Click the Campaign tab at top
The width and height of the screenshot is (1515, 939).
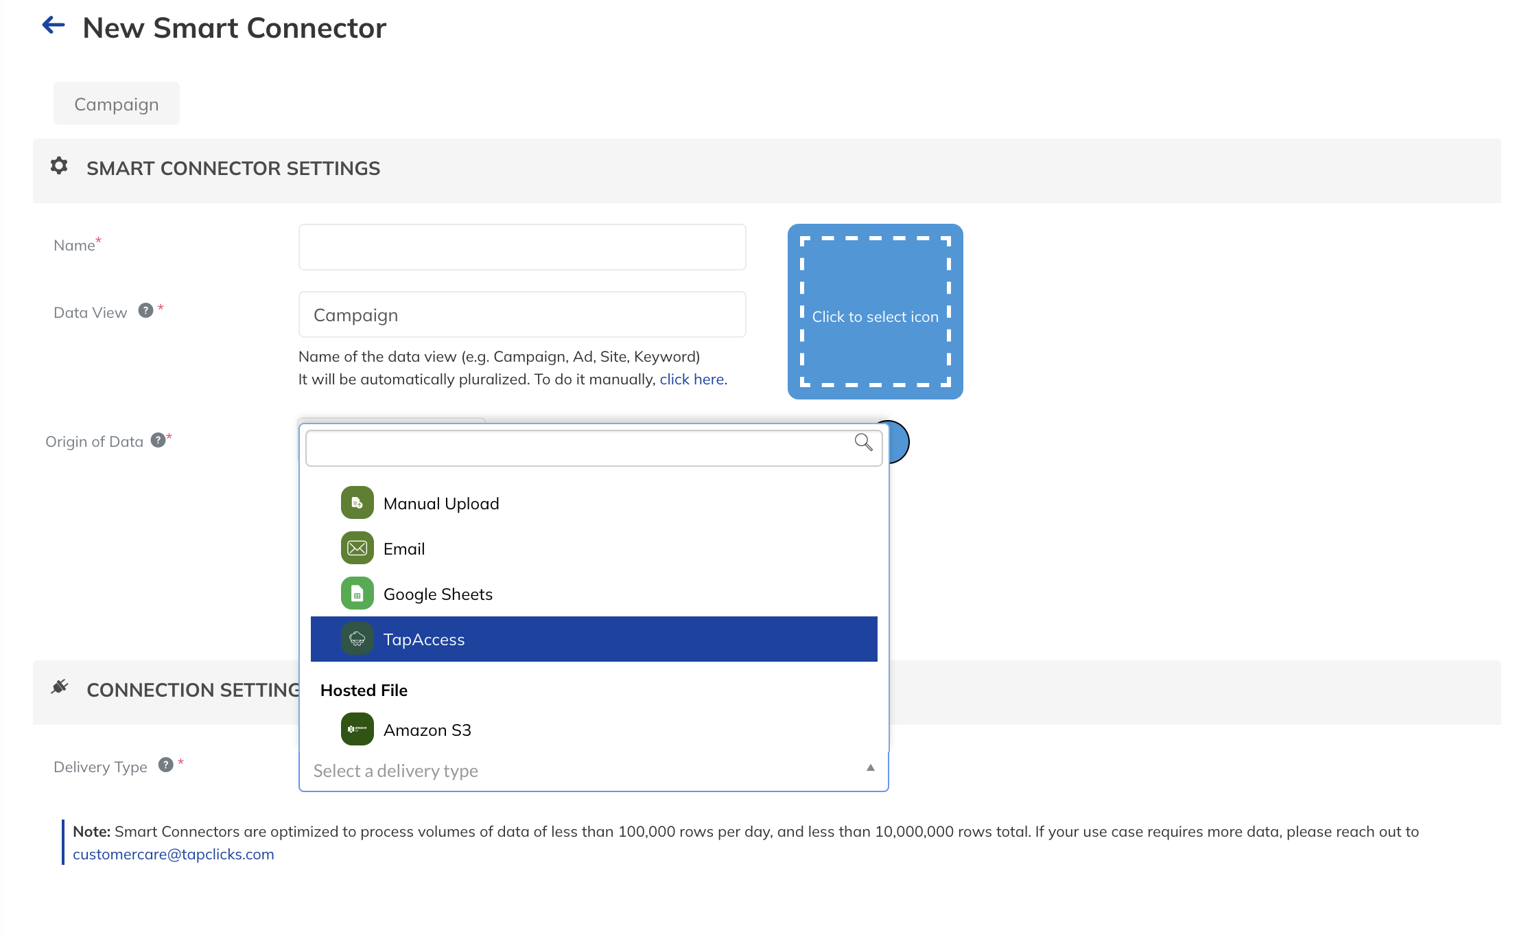click(117, 104)
